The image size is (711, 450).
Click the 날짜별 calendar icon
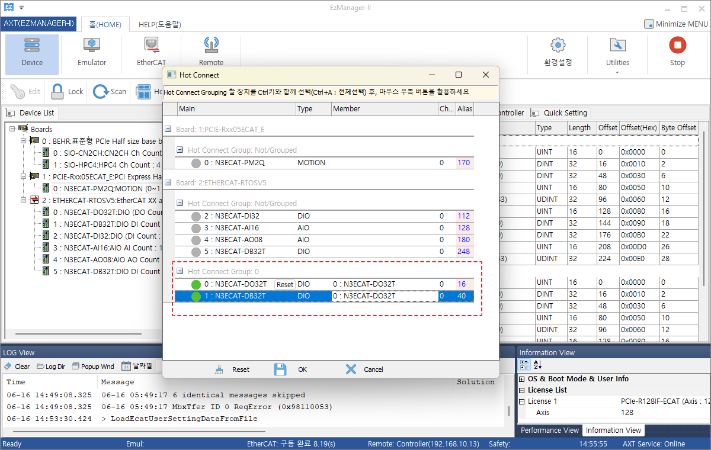[126, 366]
